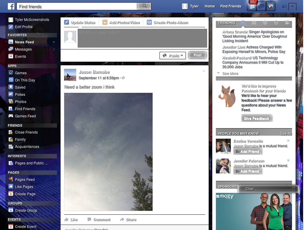Click the Add Photos/Video camera icon
The image size is (307, 230).
105,22
